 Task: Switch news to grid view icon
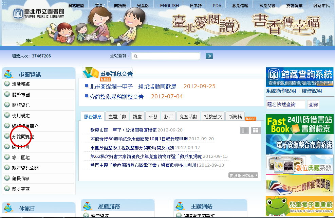click(x=256, y=130)
